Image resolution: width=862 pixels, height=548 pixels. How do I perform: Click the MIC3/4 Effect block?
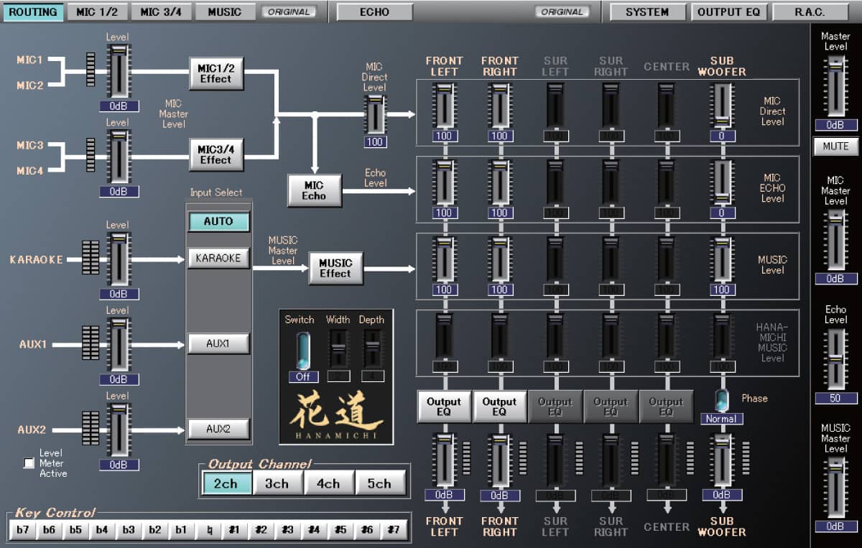tap(216, 154)
